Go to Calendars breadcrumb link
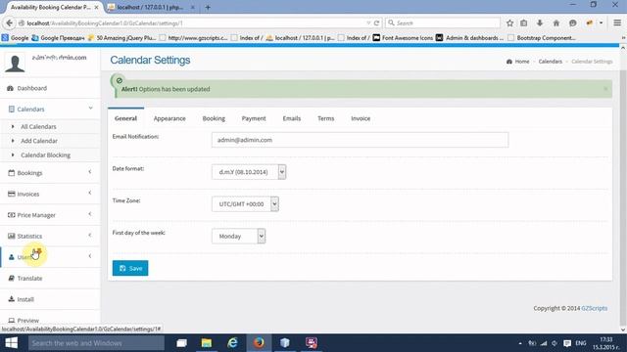 pos(551,62)
